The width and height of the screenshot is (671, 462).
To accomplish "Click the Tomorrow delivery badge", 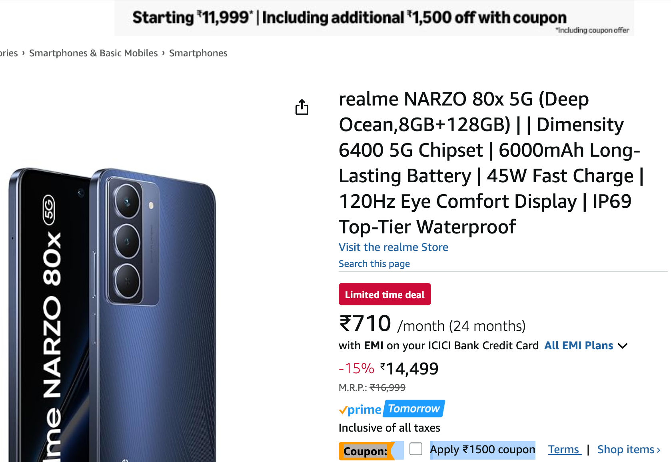I will pyautogui.click(x=414, y=408).
